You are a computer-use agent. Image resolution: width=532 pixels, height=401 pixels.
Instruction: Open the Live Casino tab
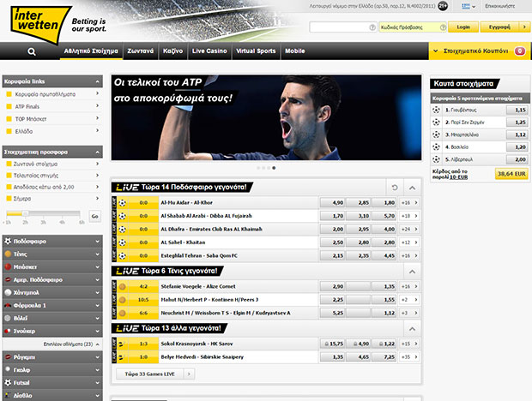point(209,51)
